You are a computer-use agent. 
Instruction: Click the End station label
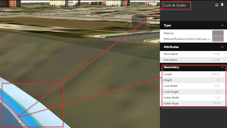pyautogui.click(x=170, y=60)
